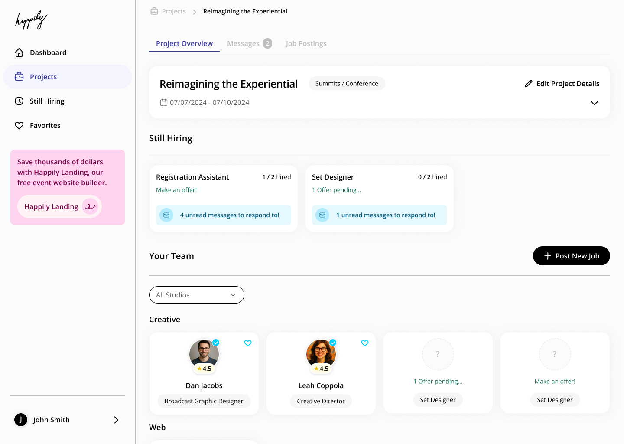Expand John Smith account menu arrow
Screen dimensions: 624x444
(x=116, y=420)
